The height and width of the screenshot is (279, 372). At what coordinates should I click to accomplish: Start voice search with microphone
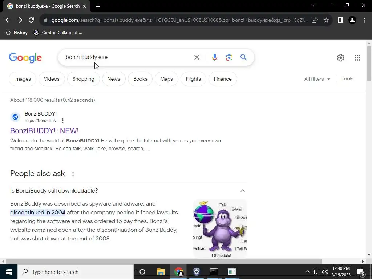[214, 57]
